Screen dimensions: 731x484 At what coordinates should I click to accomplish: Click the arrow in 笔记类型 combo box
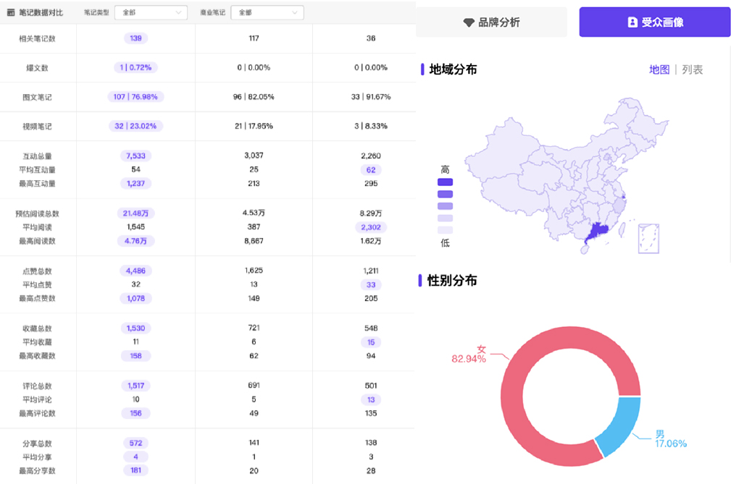coord(179,12)
